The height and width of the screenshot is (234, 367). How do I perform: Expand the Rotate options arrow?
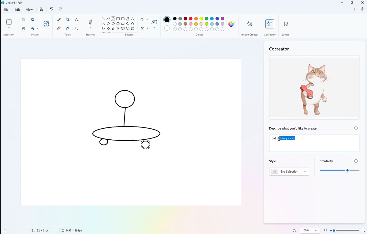[38, 20]
